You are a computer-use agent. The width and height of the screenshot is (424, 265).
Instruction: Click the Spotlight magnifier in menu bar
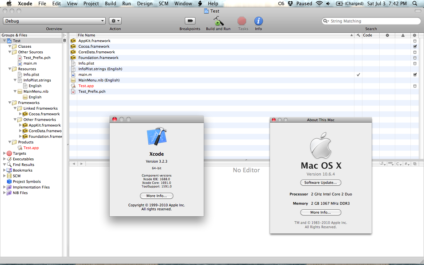pos(415,4)
